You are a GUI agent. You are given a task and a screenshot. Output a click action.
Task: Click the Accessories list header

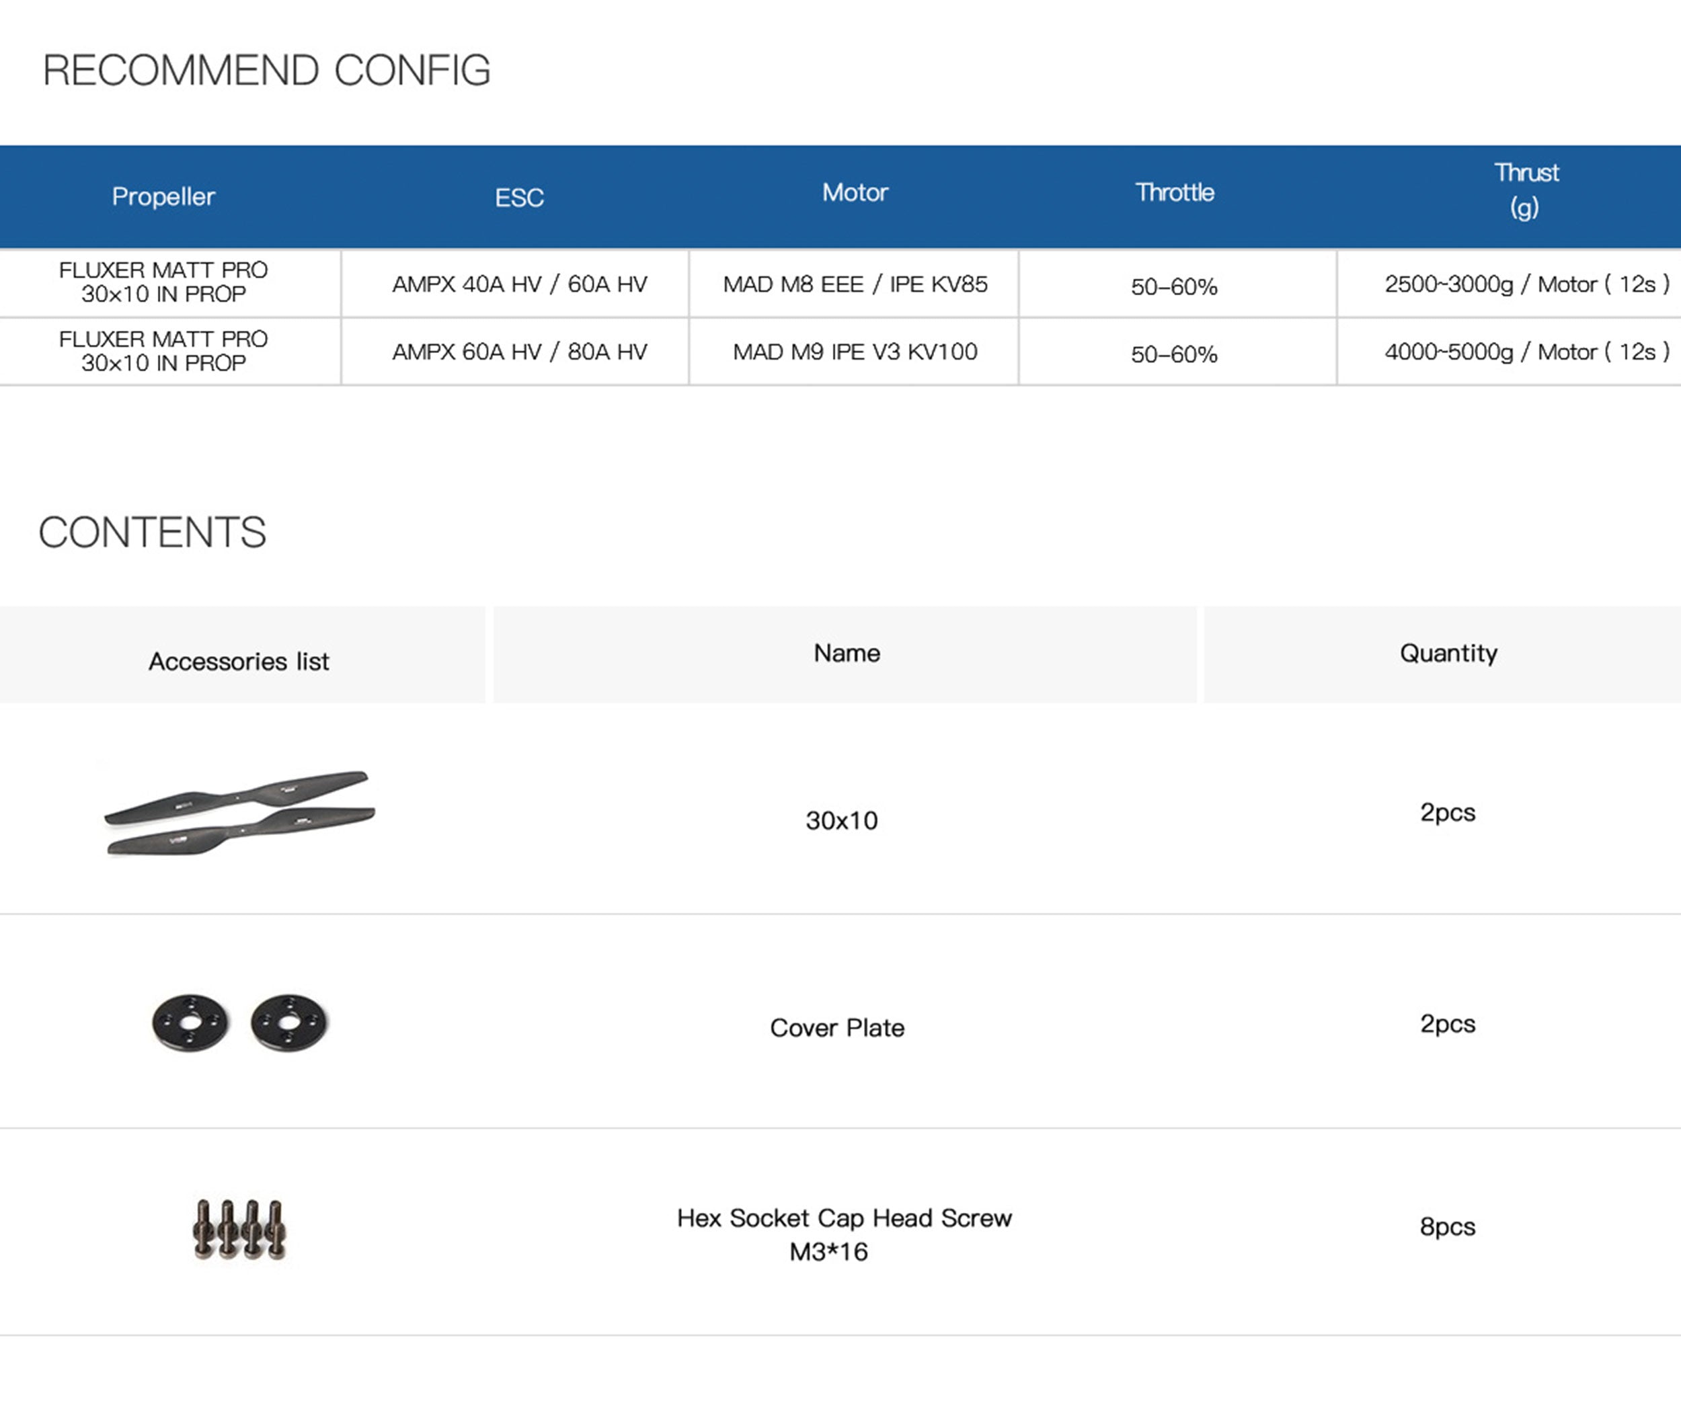239,662
